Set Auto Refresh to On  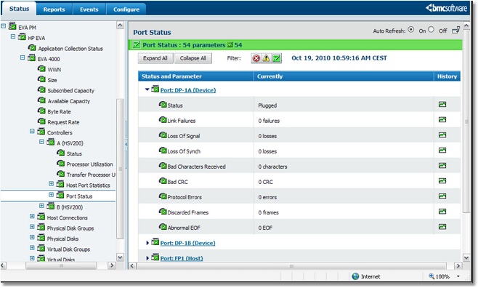pyautogui.click(x=411, y=30)
